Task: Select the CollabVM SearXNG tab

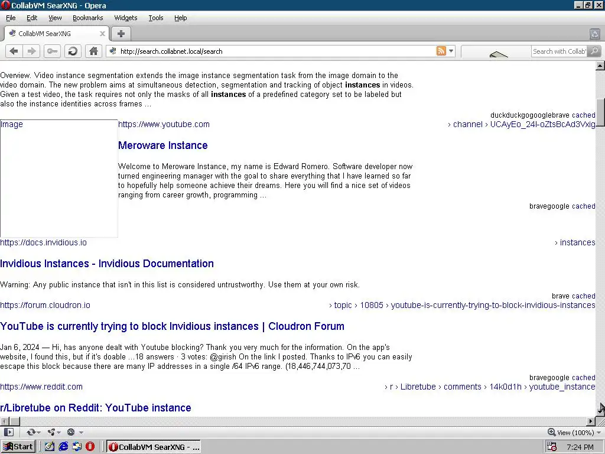Action: pyautogui.click(x=56, y=34)
